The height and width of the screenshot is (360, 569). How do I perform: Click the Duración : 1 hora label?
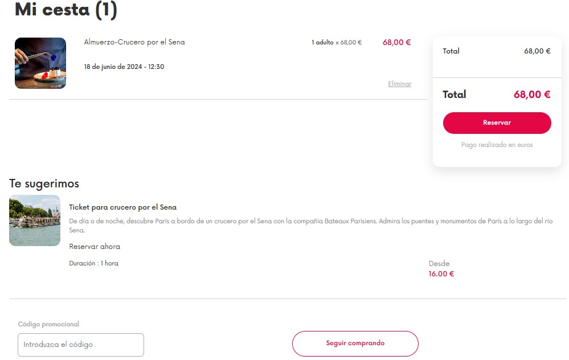[x=93, y=263]
